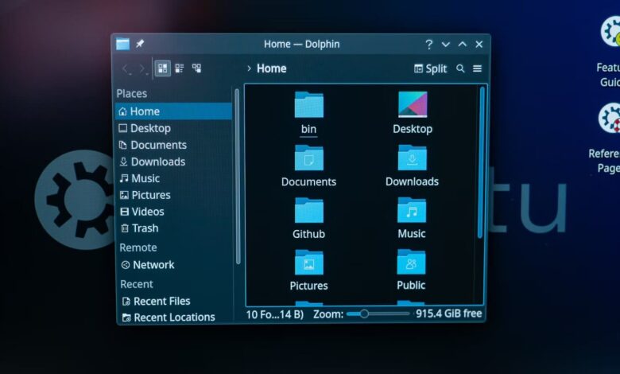This screenshot has height=374, width=620.
Task: Select the Public folder icon
Action: 411,262
